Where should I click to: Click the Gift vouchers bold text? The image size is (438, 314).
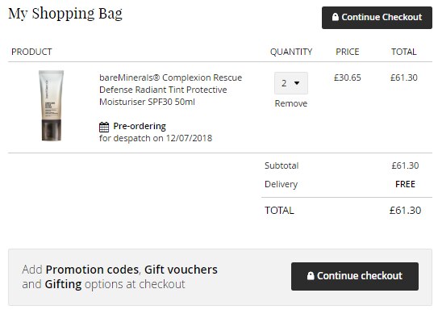[181, 270]
